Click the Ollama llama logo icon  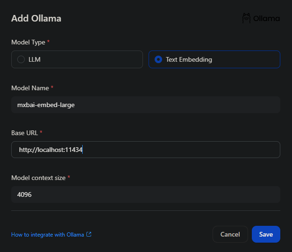[246, 18]
